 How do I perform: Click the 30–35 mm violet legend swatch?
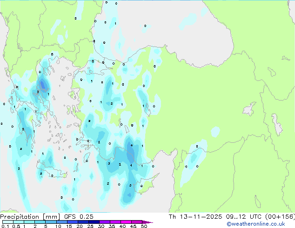pos(105,222)
